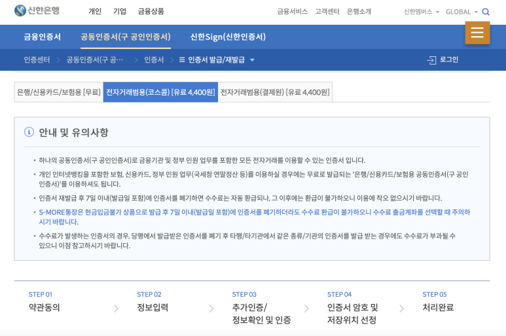The image size is (506, 336).
Task: Go to 은행소개
Action: click(x=359, y=12)
